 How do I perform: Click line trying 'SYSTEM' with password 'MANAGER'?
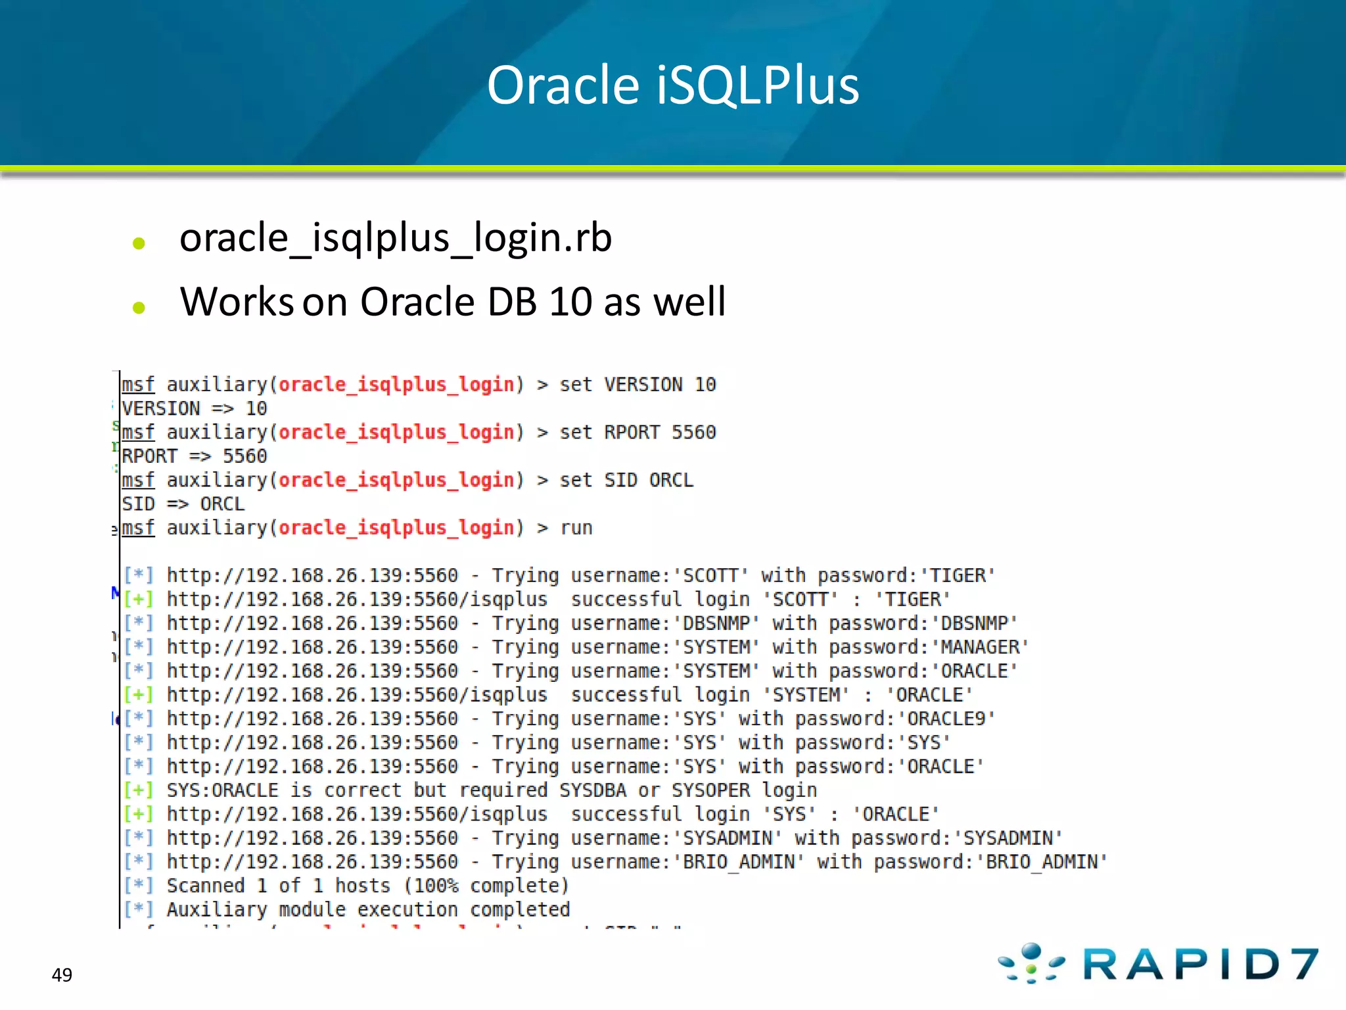coord(576,648)
